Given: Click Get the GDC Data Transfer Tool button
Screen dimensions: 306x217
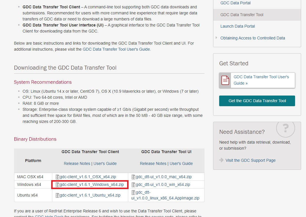Looking at the screenshot, I should (257, 101).
